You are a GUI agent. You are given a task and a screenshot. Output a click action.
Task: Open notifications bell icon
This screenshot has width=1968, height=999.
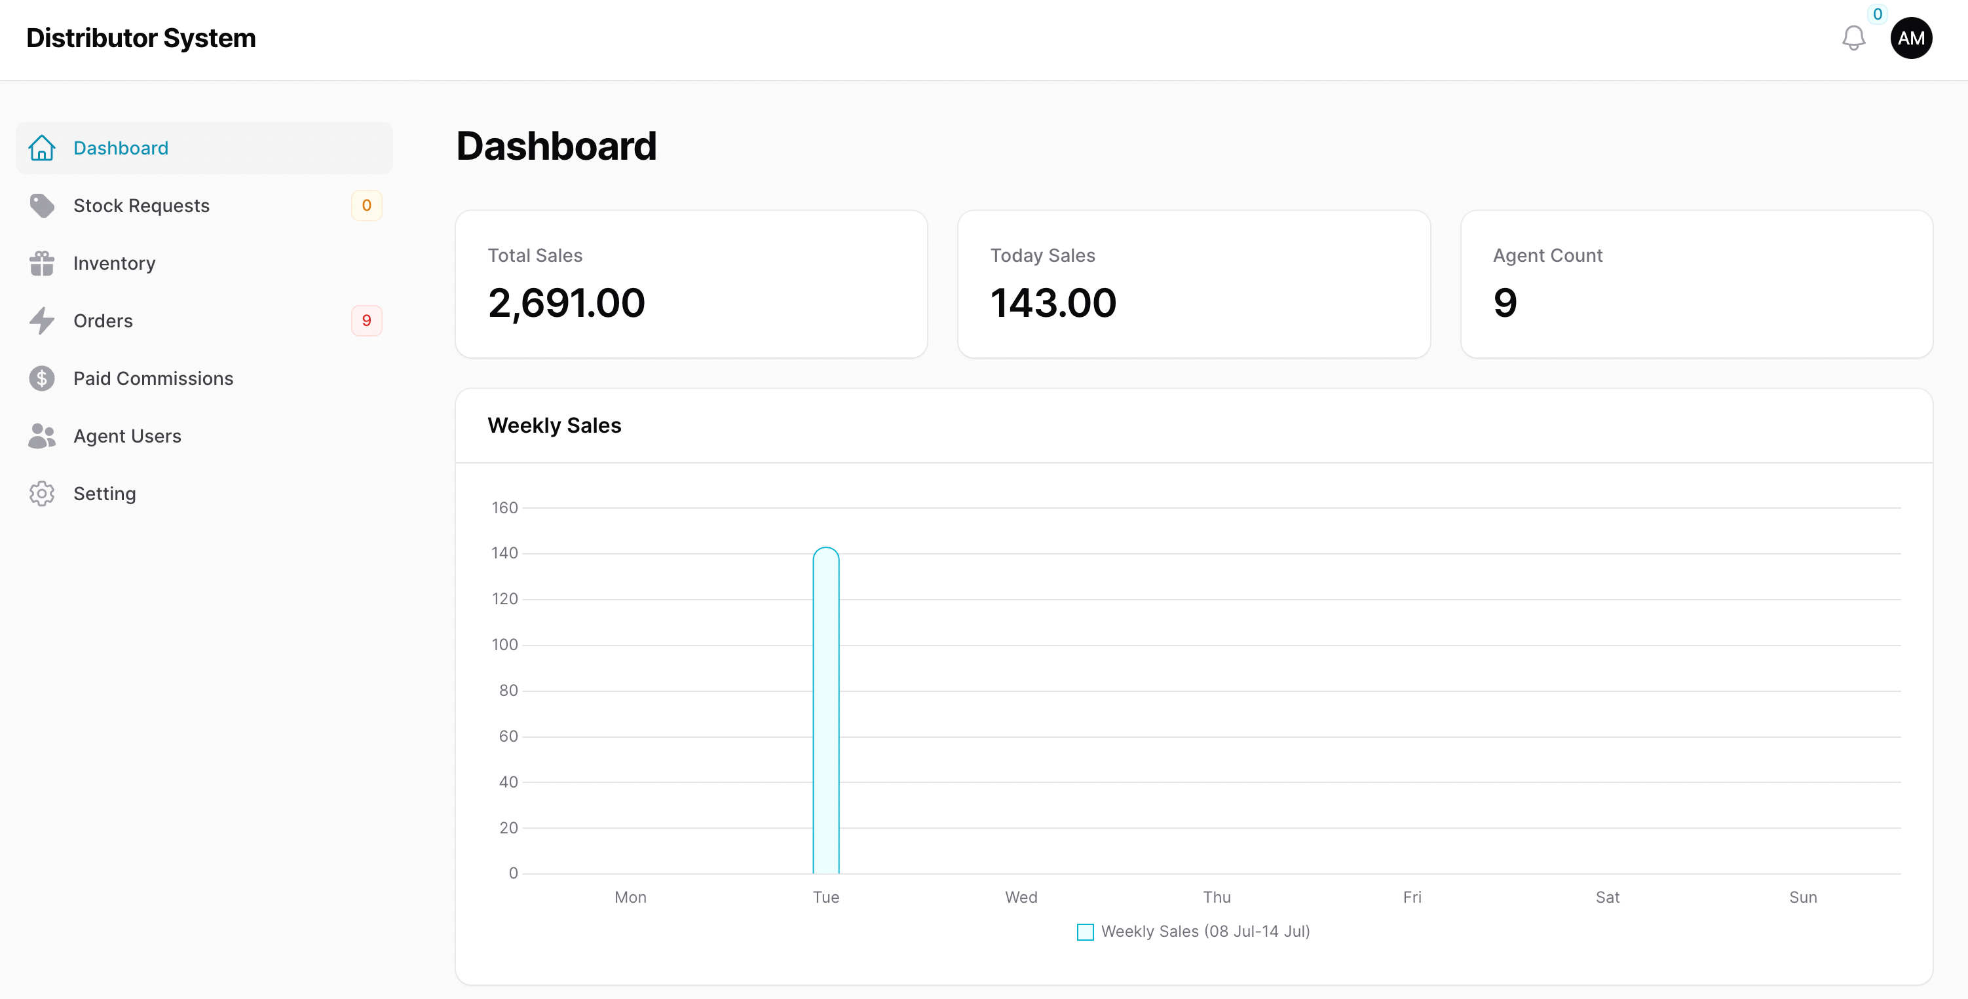click(x=1853, y=38)
